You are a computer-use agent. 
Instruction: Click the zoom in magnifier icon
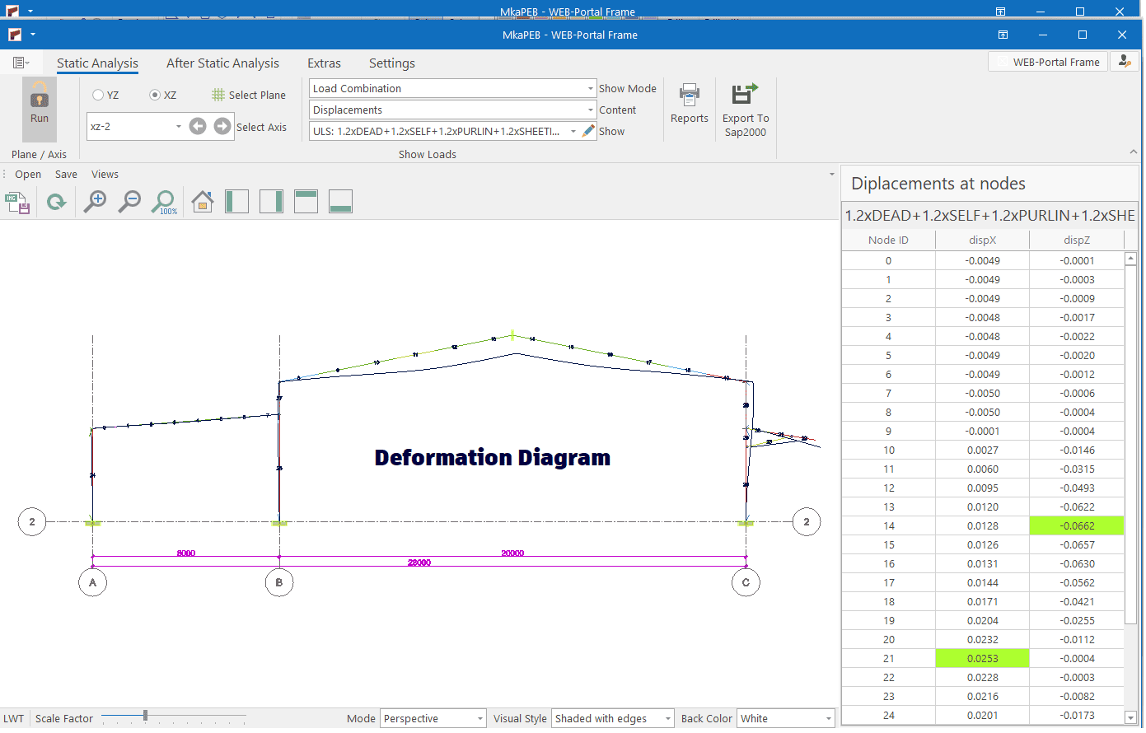click(96, 201)
